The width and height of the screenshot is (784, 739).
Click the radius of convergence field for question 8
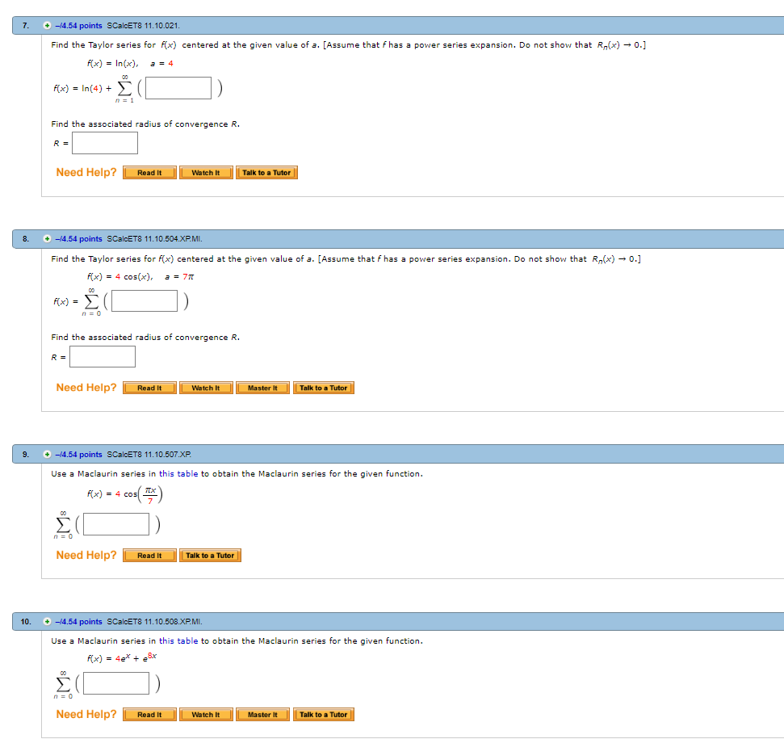coord(102,356)
